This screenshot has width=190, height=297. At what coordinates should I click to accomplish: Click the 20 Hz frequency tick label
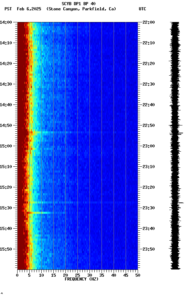(65, 275)
